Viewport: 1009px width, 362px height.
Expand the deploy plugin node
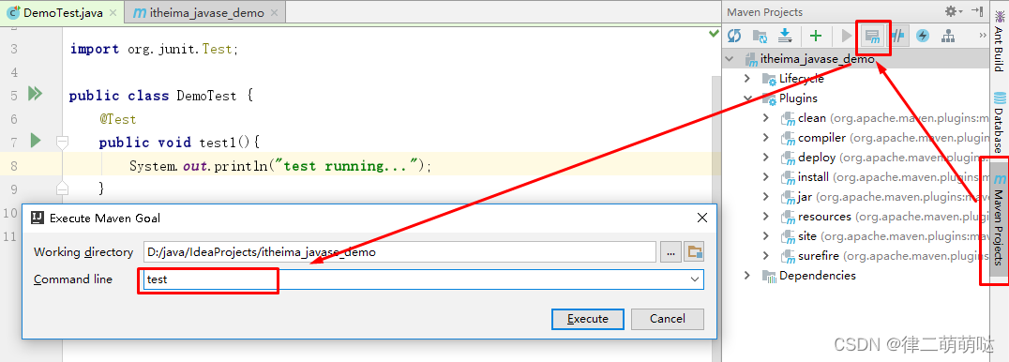(x=766, y=158)
